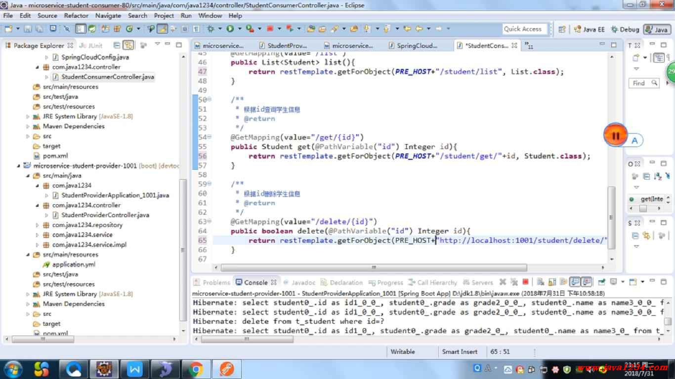Open the Run button dropdown arrow
Screen dimensions: 675x379
pos(239,29)
